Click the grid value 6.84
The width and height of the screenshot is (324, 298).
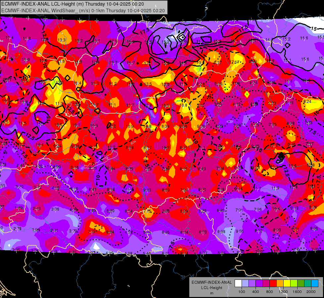pos(110,232)
